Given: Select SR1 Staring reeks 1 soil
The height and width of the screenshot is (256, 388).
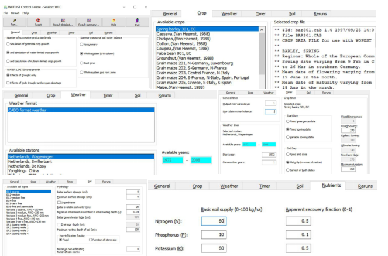Looking at the screenshot, I should tap(18, 224).
